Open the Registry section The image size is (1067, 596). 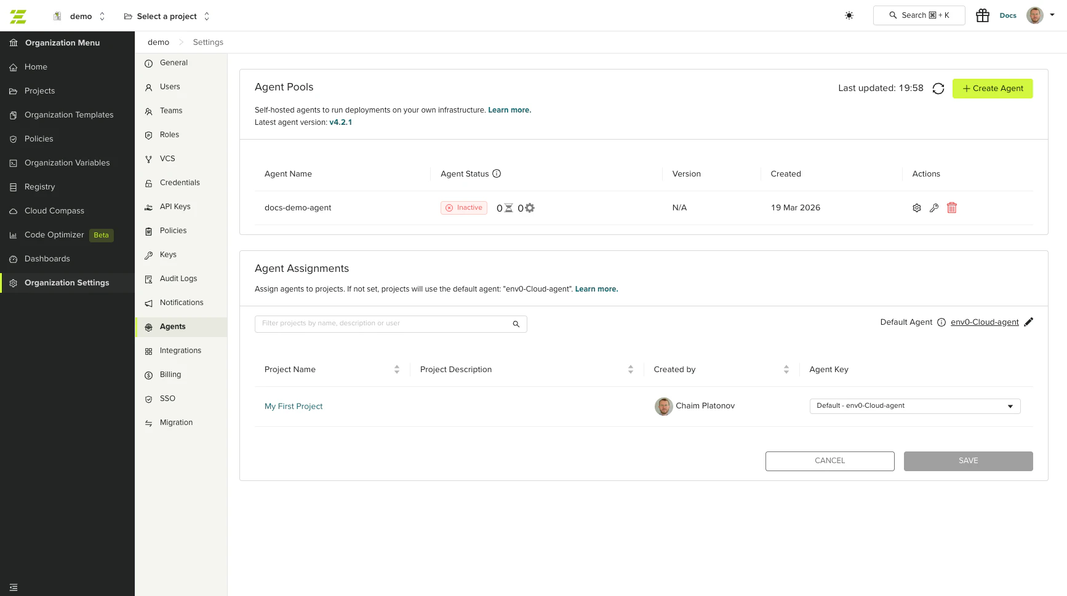39,186
